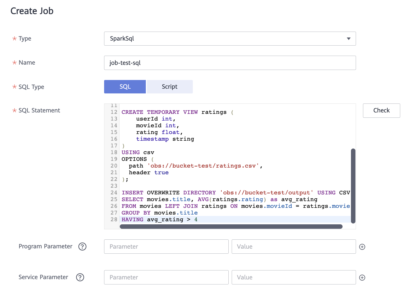The width and height of the screenshot is (417, 292).
Task: Open the Service Parameter help tooltip icon
Action: pyautogui.click(x=80, y=277)
